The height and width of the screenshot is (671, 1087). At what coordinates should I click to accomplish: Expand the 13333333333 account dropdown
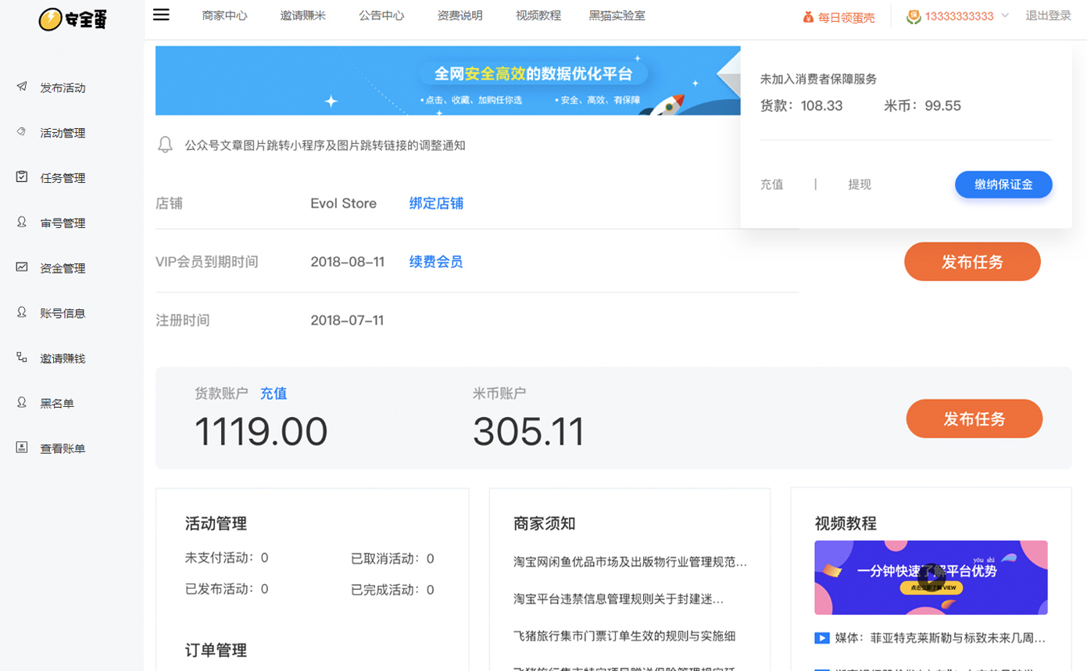(1005, 16)
